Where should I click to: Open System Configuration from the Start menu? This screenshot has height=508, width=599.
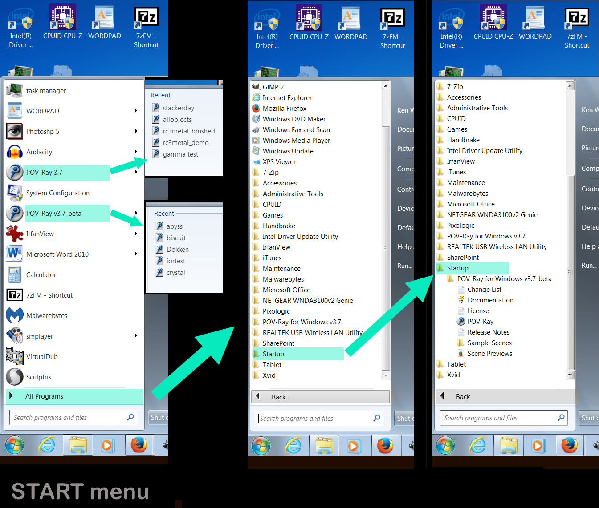tap(57, 193)
